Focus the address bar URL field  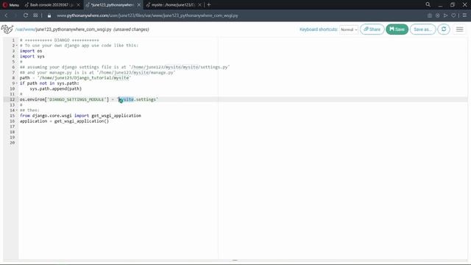147,15
